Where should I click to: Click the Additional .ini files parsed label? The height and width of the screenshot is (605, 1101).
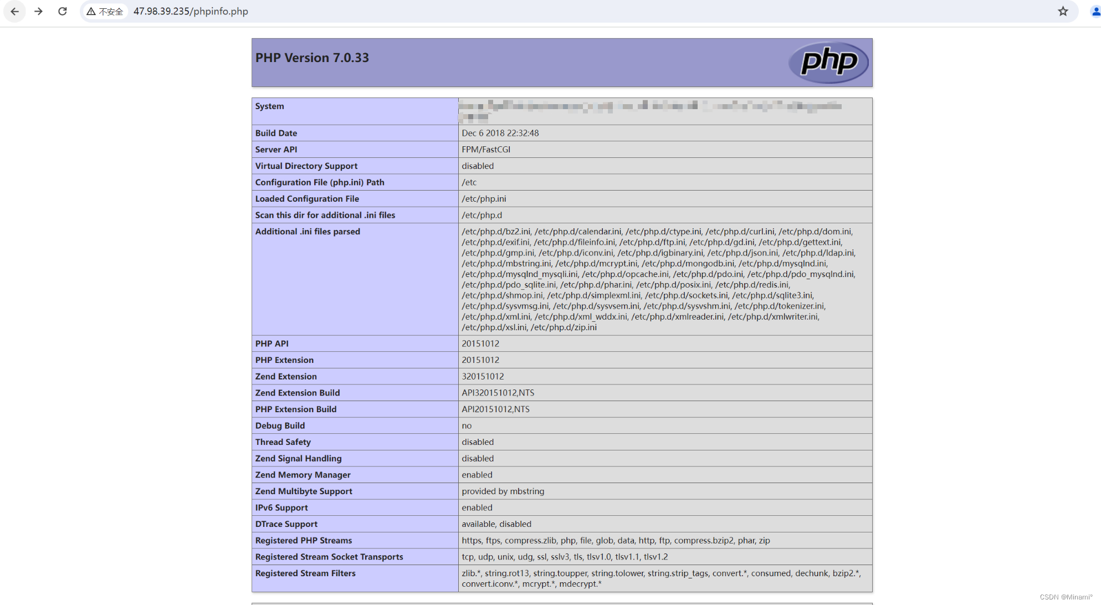click(x=308, y=232)
